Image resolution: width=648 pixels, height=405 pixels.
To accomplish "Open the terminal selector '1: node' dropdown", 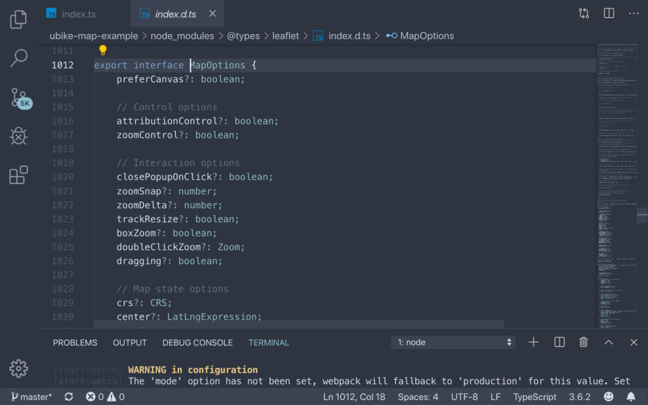I will (x=454, y=342).
